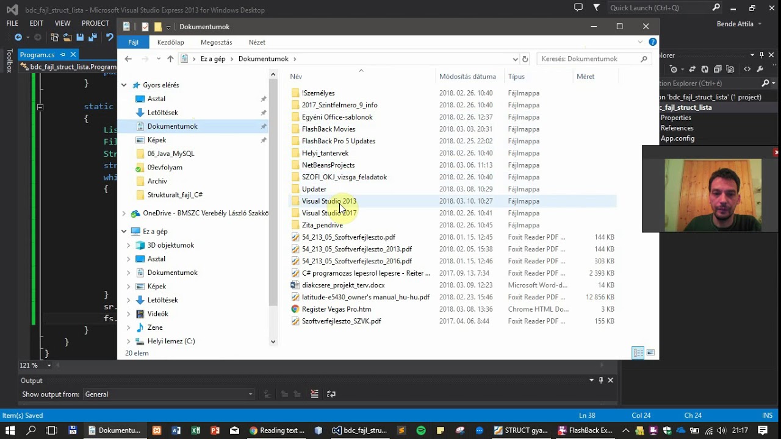Screen dimensions: 781x439
Task: Click the Undo icon in Visual Studio
Action: coord(109,38)
